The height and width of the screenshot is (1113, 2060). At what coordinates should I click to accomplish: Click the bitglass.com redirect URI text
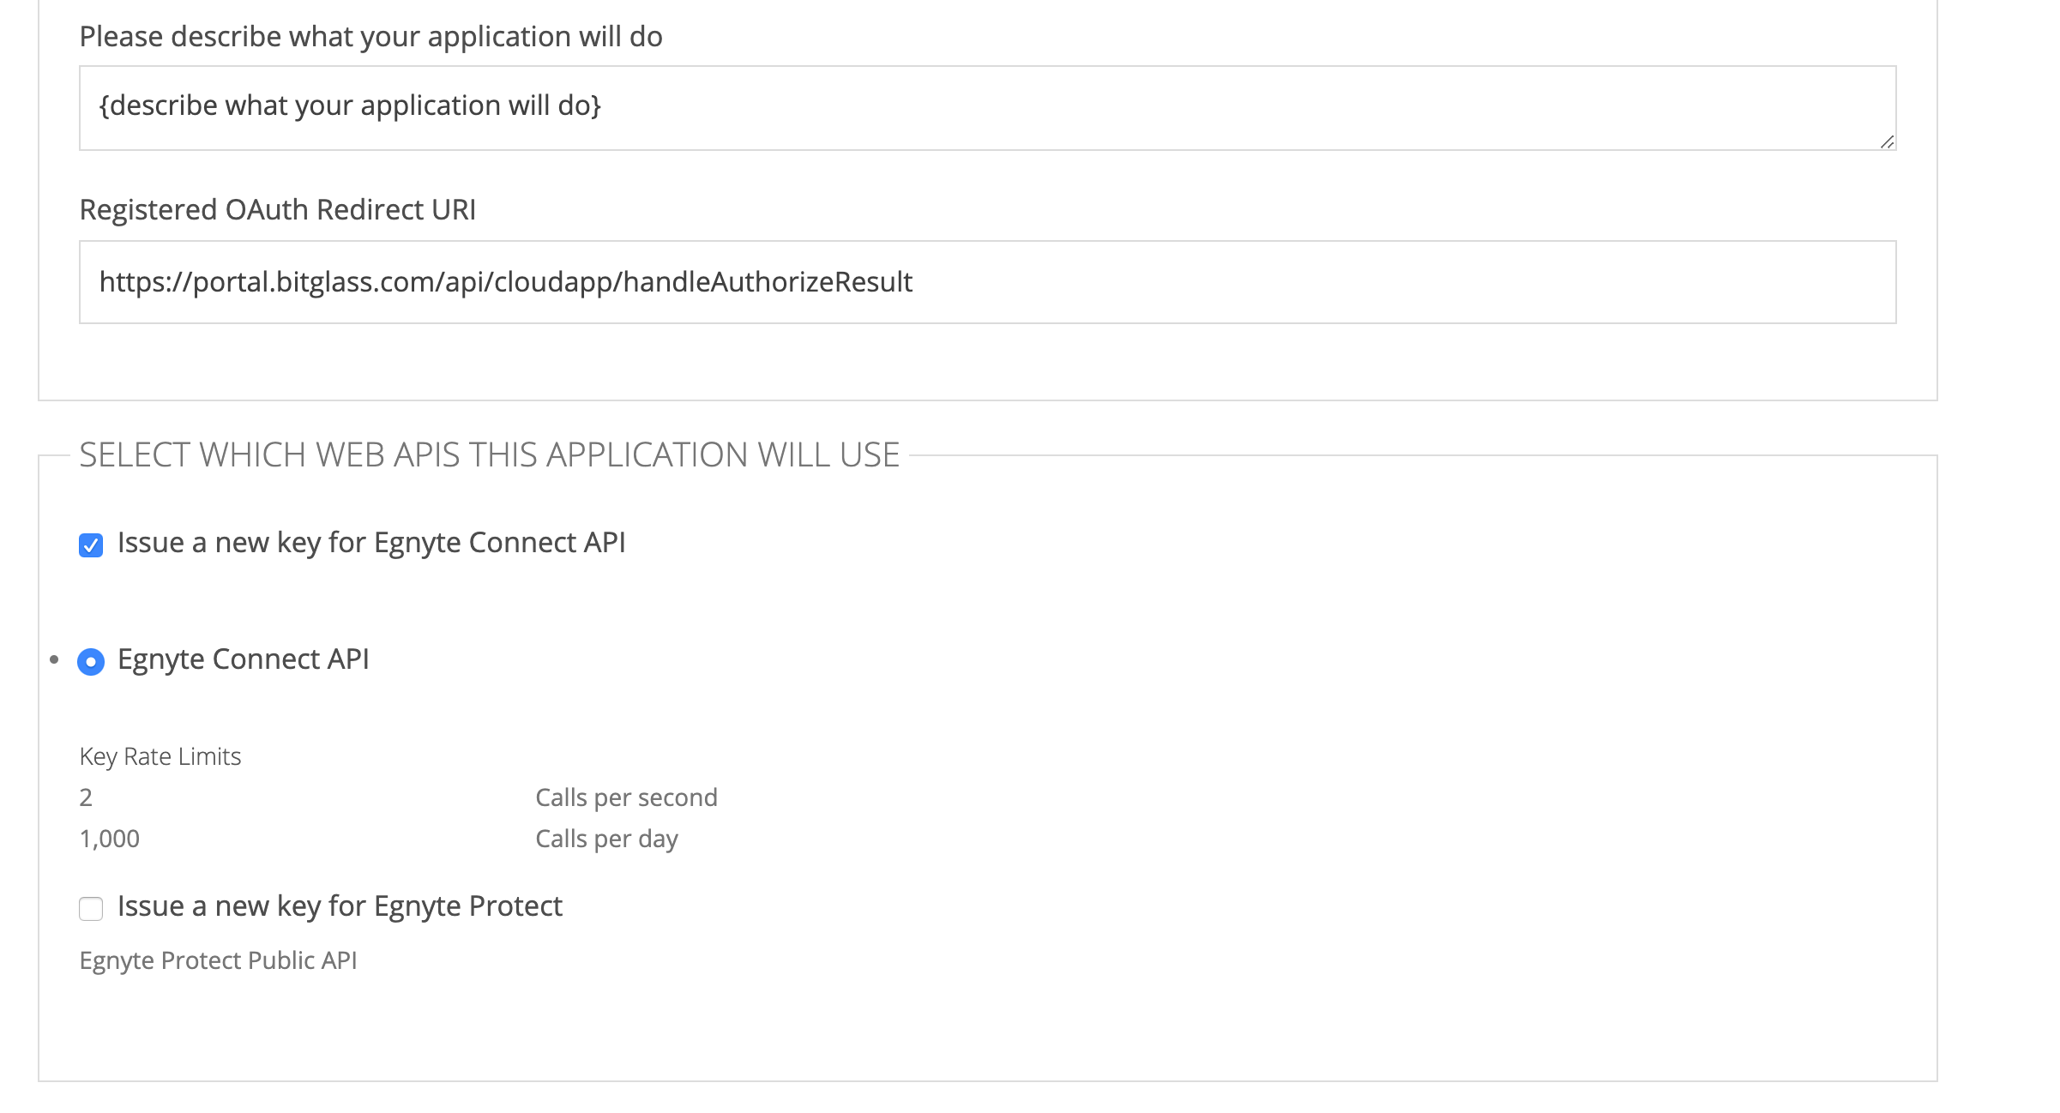point(506,280)
